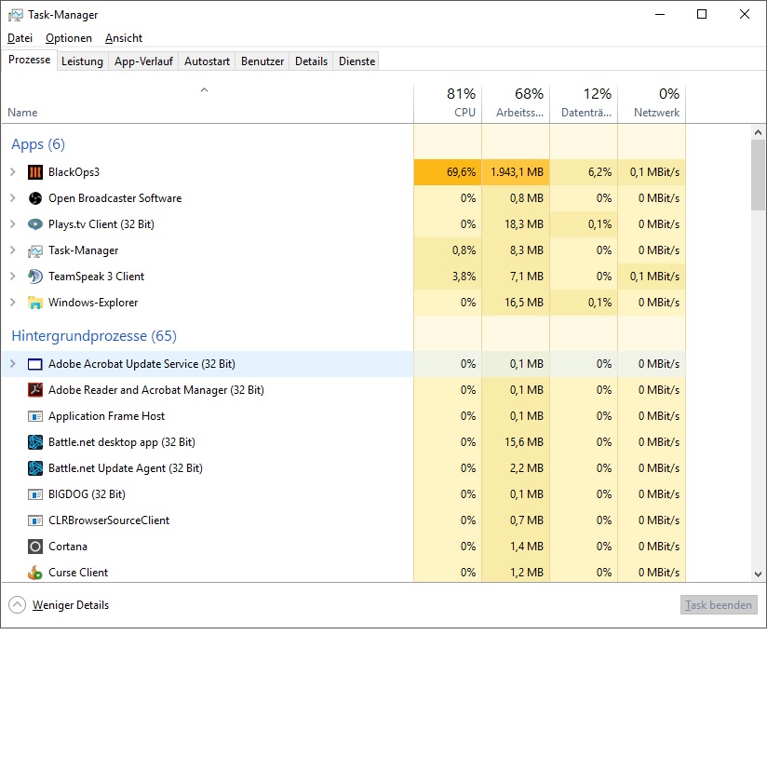Open the Optionen menu
The image size is (767, 770).
click(x=69, y=38)
